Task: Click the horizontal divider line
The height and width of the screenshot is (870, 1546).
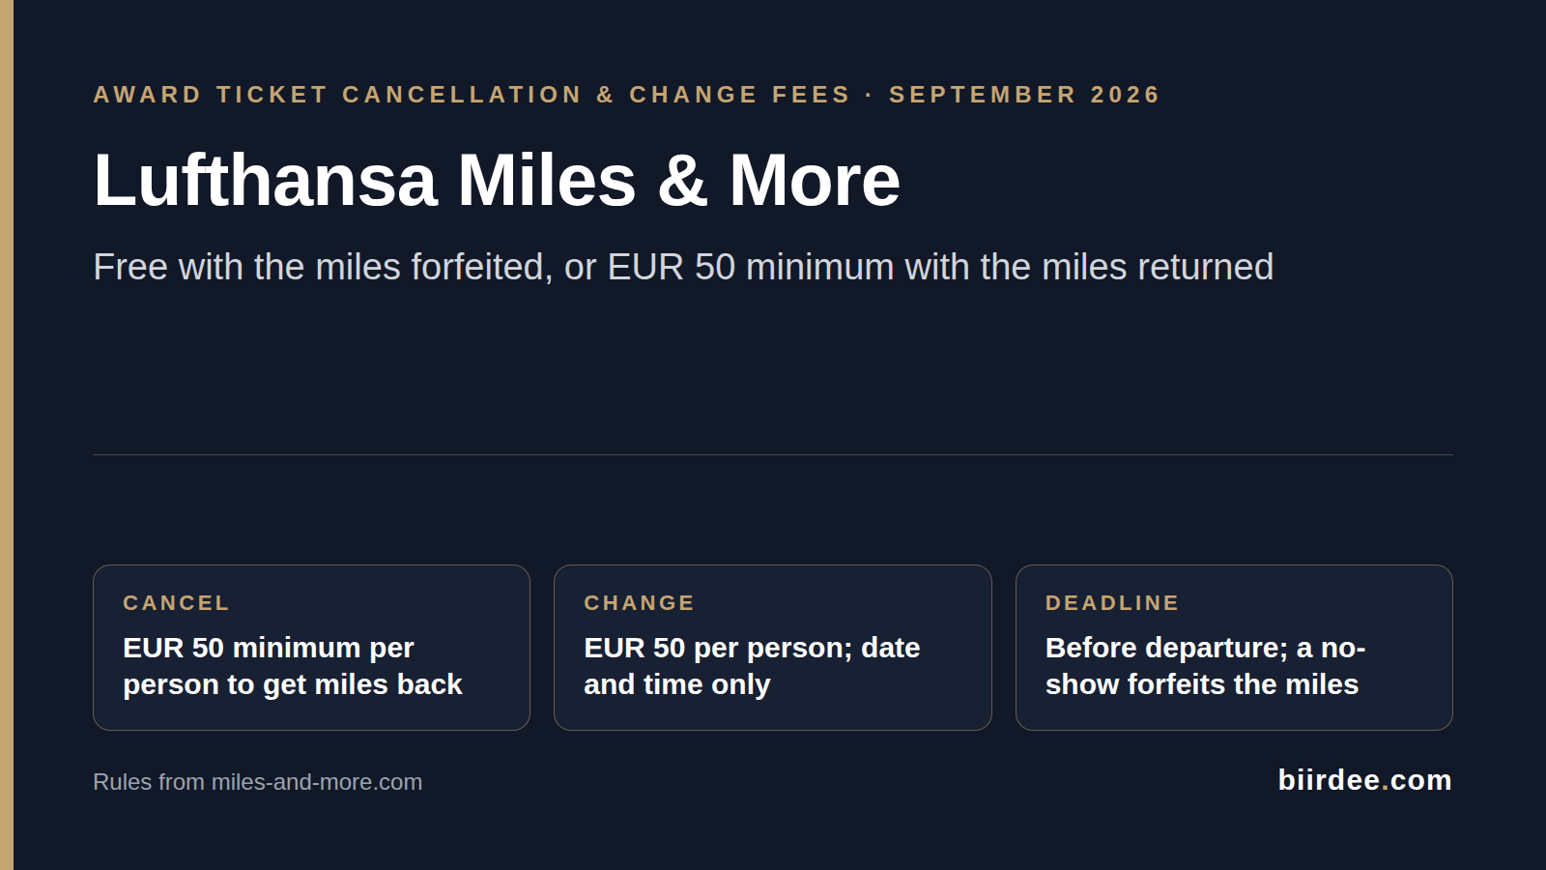Action: click(773, 454)
